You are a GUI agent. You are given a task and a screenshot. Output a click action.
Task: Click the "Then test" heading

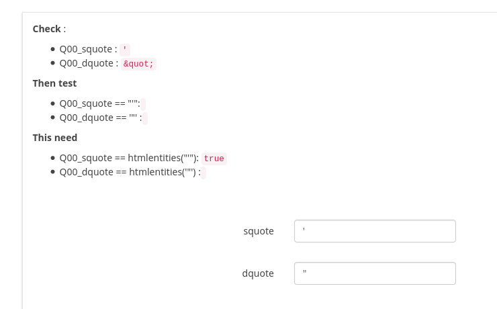54,83
